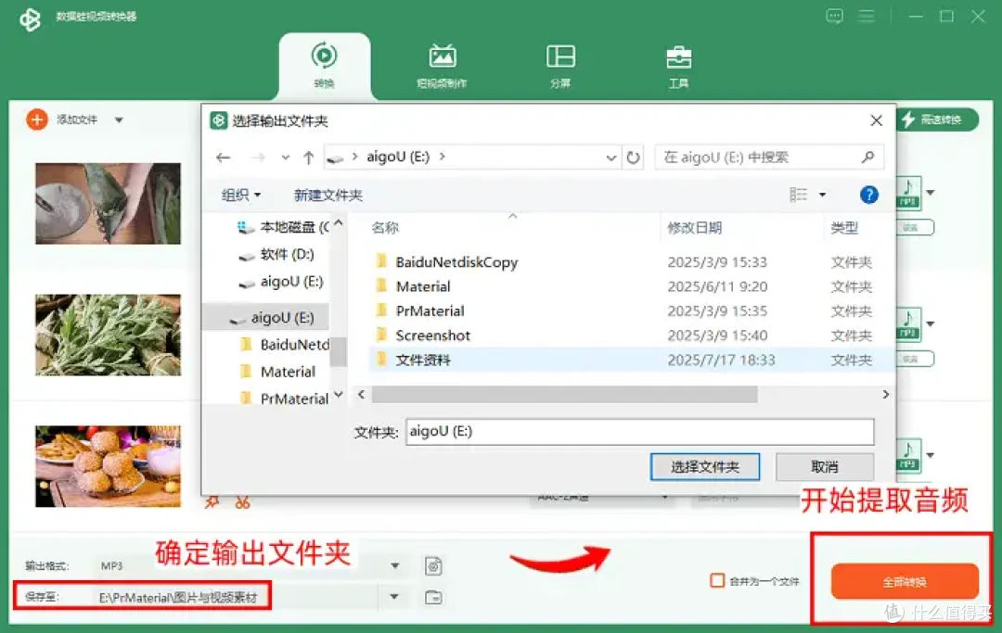
Task: Click the high-speed conversion button
Action: 936,120
